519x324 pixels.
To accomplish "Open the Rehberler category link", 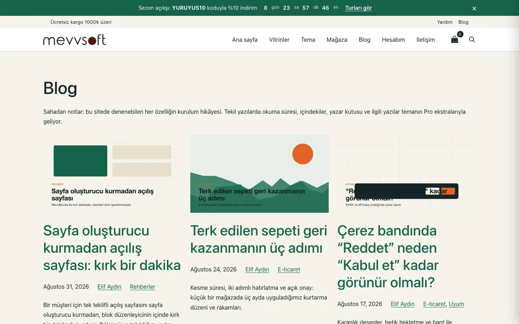I will pyautogui.click(x=142, y=287).
